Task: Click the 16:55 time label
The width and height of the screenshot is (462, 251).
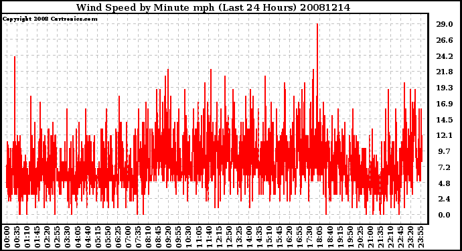Action: 300,237
